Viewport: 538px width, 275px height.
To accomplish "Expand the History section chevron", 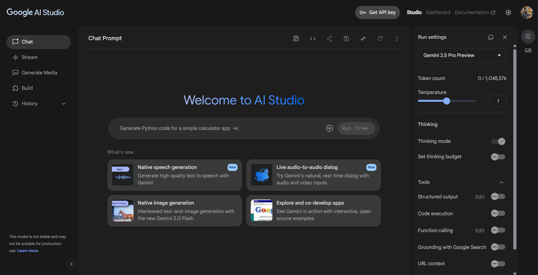I will [64, 104].
